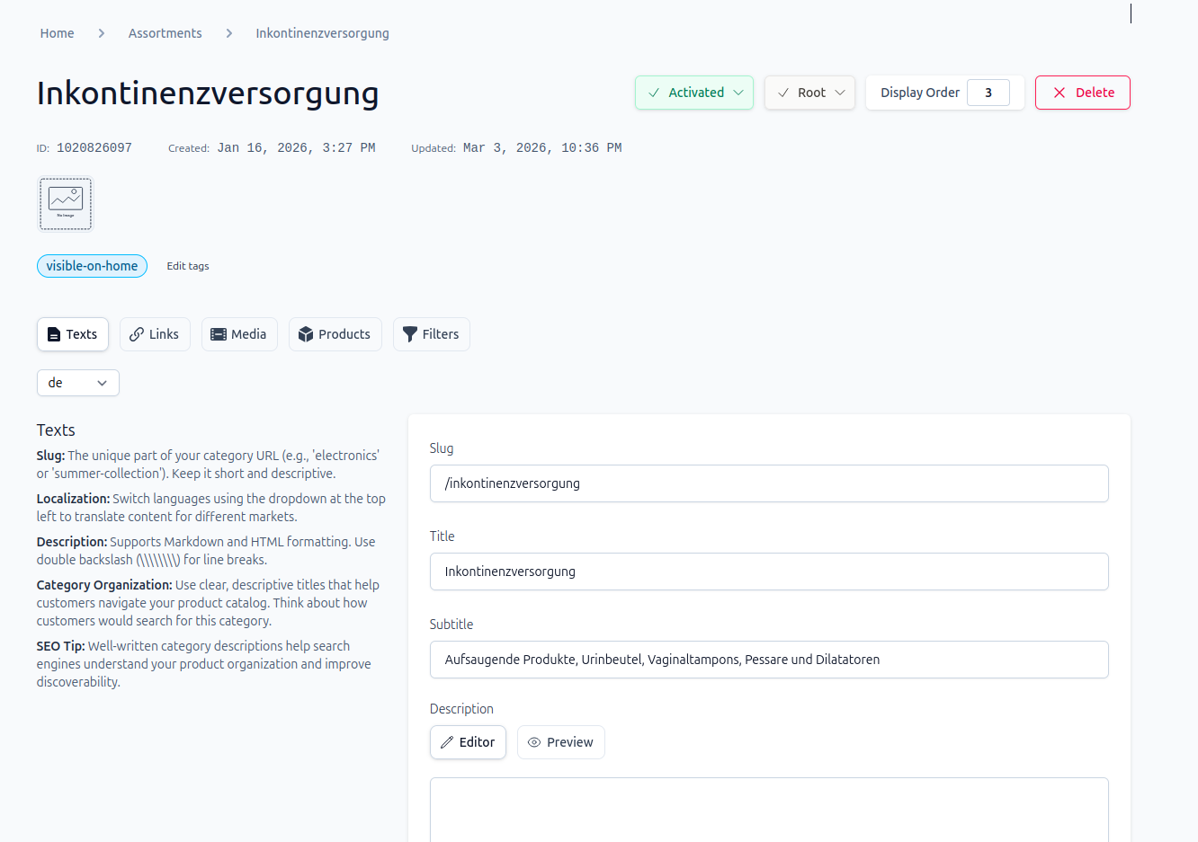Expand the Root parent dropdown

pos(809,93)
